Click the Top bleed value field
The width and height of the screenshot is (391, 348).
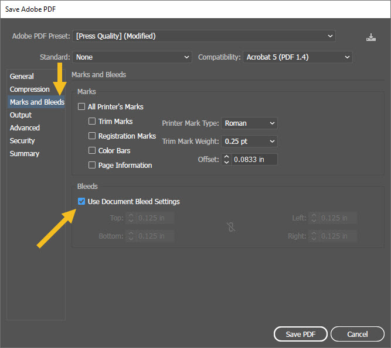coord(155,218)
